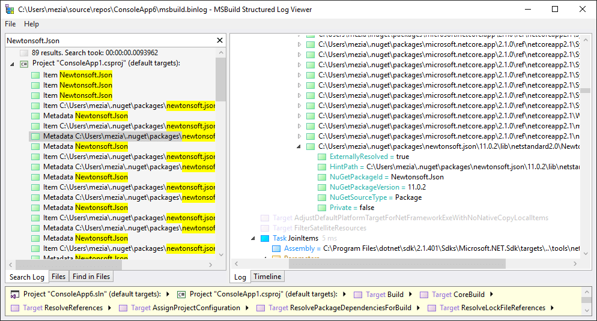Jump to Target AssignProjectConfiguration in breadcrumb
This screenshot has width=597, height=321.
(x=186, y=308)
